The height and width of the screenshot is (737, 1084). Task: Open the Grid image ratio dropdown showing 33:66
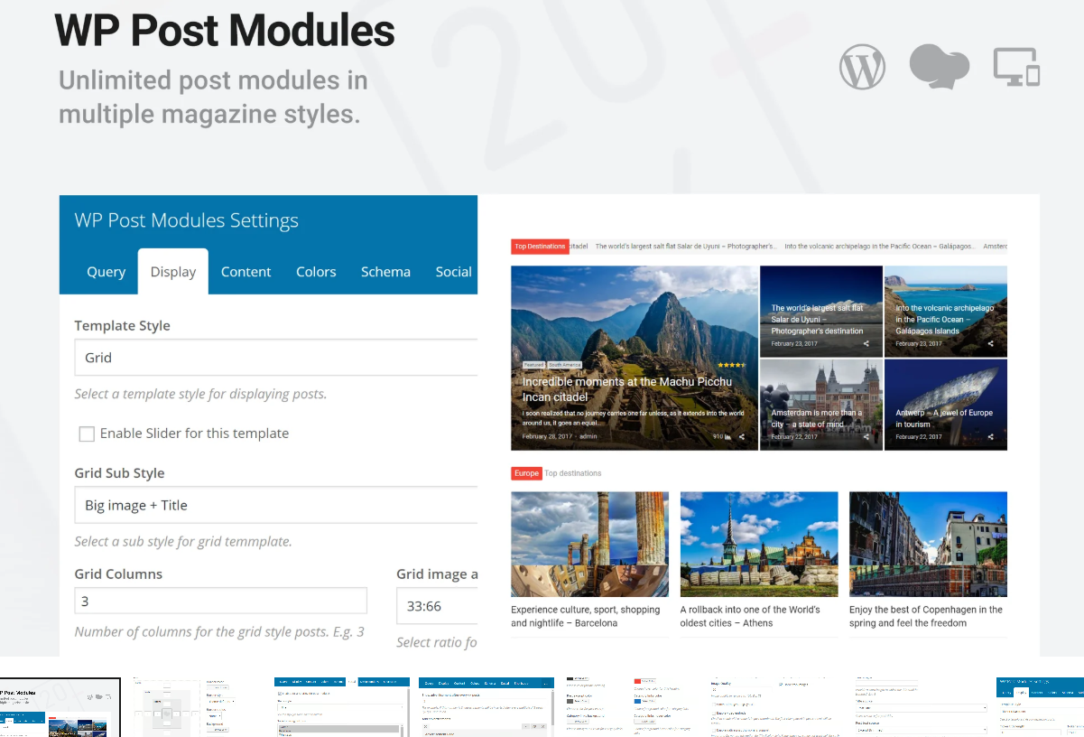pyautogui.click(x=437, y=606)
